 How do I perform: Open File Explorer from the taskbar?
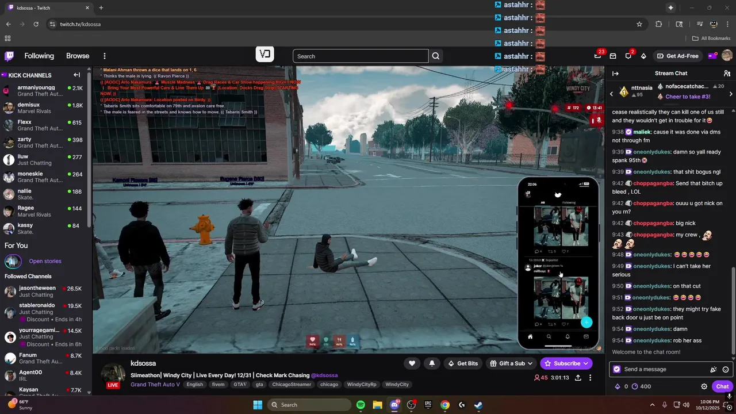tap(377, 405)
